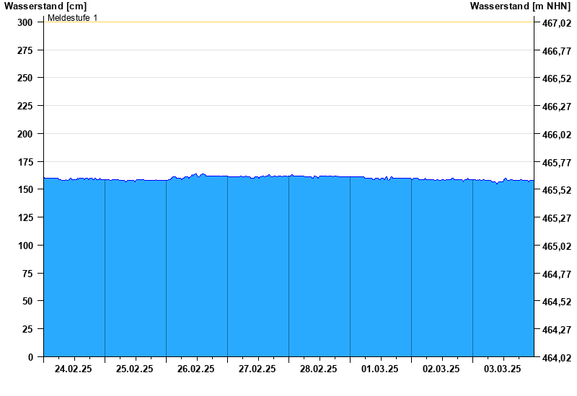Viewport: 577px width, 396px height.
Task: Select the 01.03.25 date label
Action: pos(380,369)
